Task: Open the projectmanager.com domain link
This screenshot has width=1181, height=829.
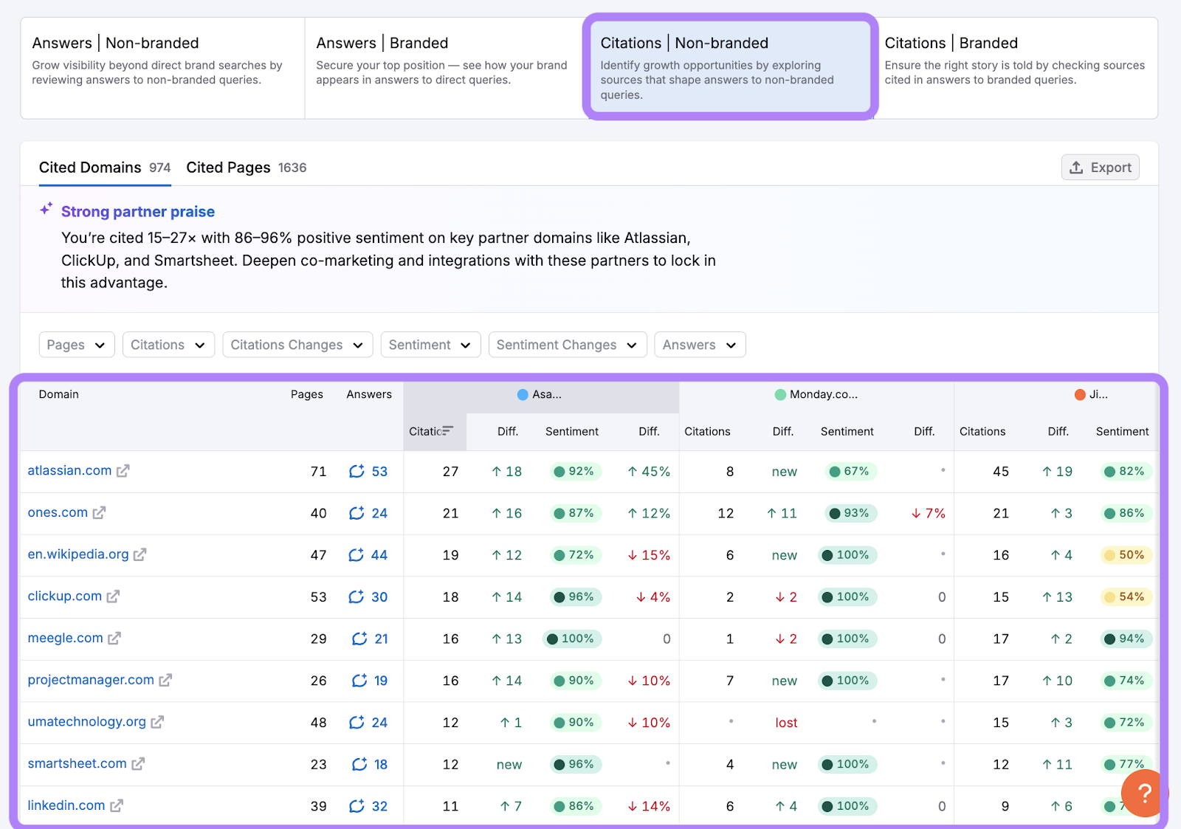Action: (91, 680)
